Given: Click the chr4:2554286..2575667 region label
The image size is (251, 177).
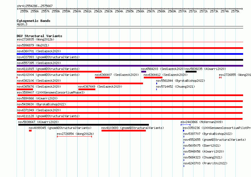Looking at the screenshot, I should pos(35,6).
